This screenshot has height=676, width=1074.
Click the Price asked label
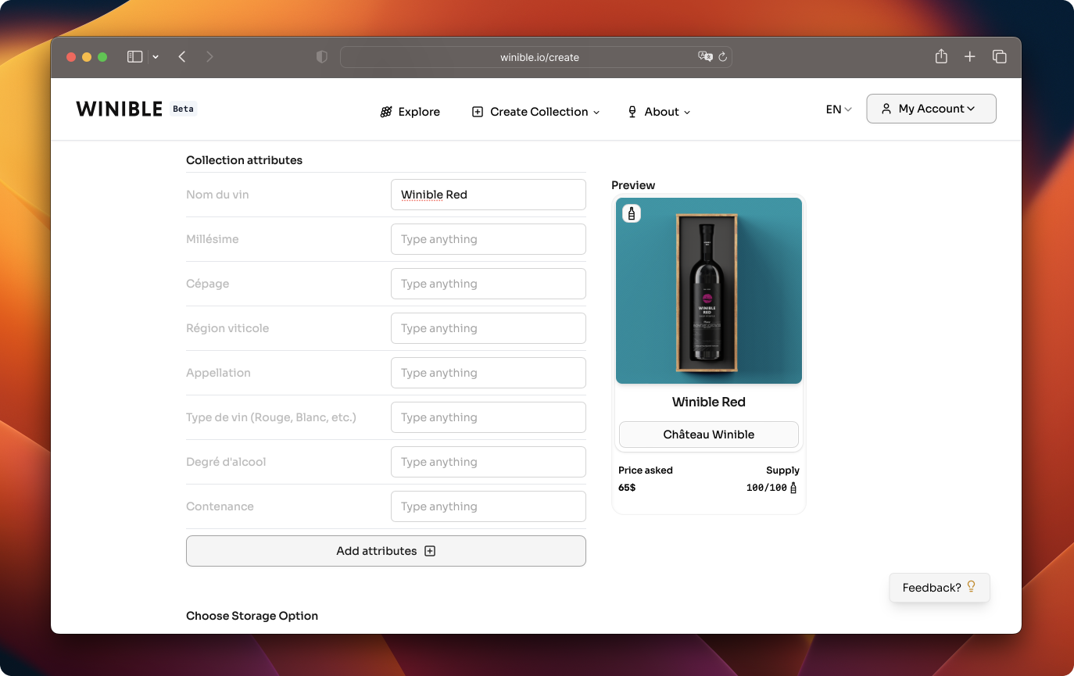(646, 470)
